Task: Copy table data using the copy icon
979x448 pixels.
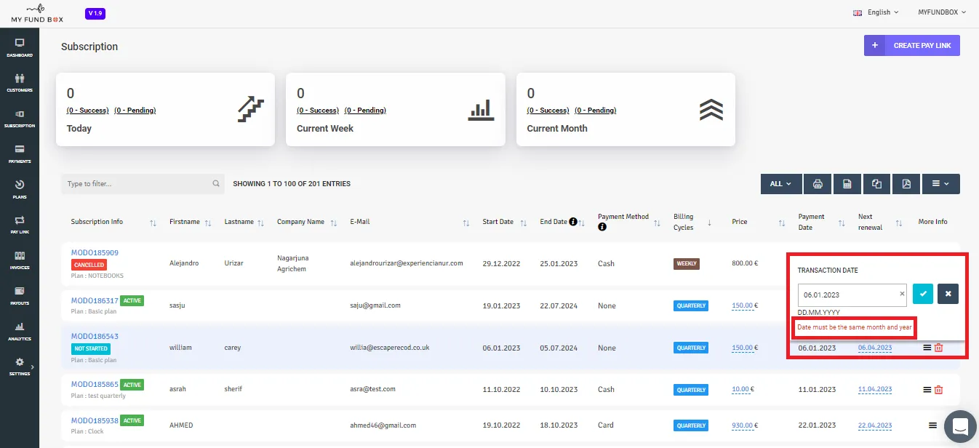Action: tap(876, 184)
